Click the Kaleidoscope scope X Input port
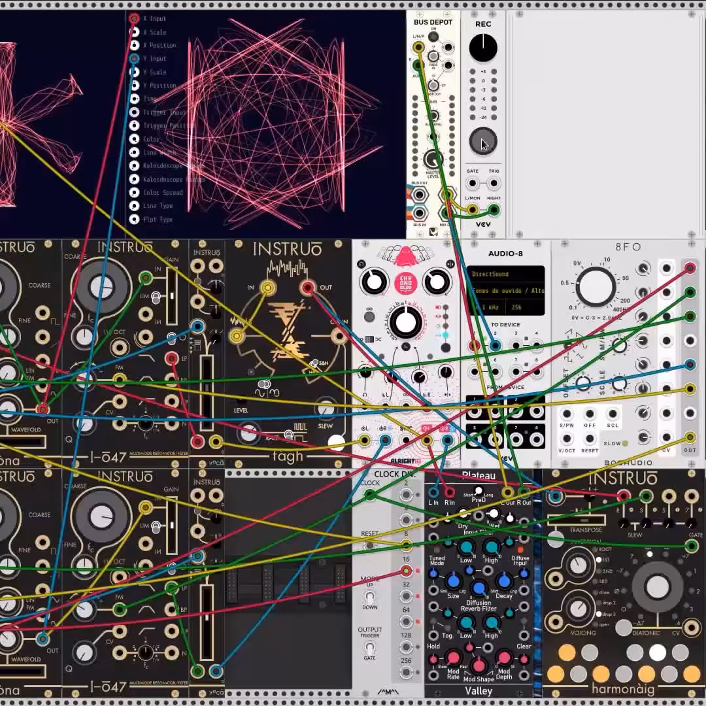The height and width of the screenshot is (706, 706). coord(134,18)
